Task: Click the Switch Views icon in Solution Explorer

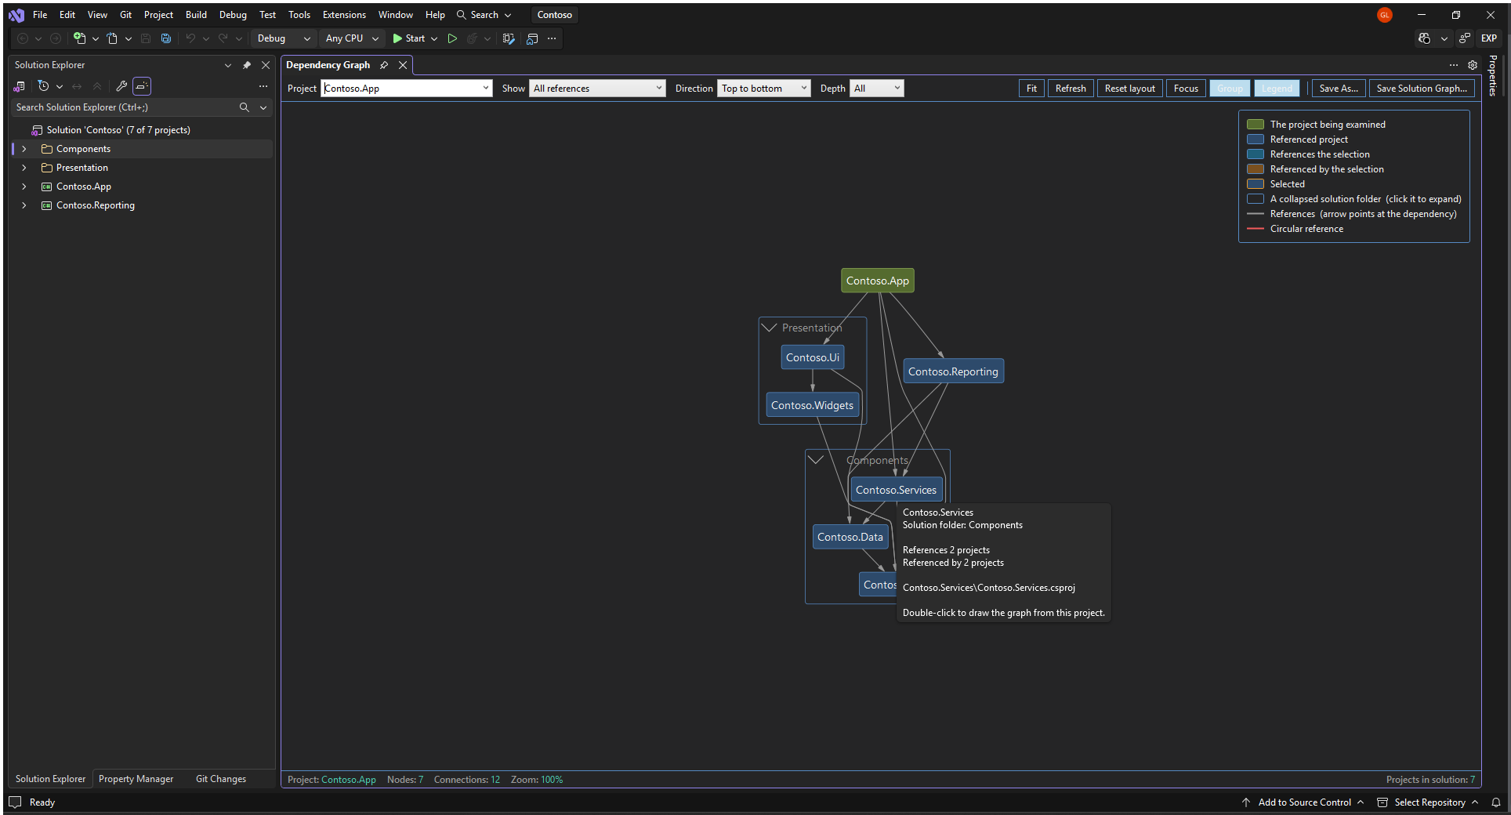Action: [20, 86]
